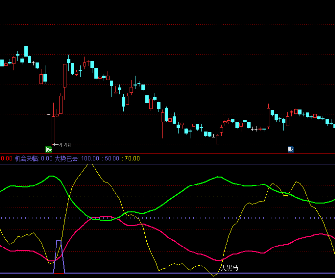The height and width of the screenshot is (278, 335).
Task: Click the blue 财 marker icon
Action: tap(291, 149)
